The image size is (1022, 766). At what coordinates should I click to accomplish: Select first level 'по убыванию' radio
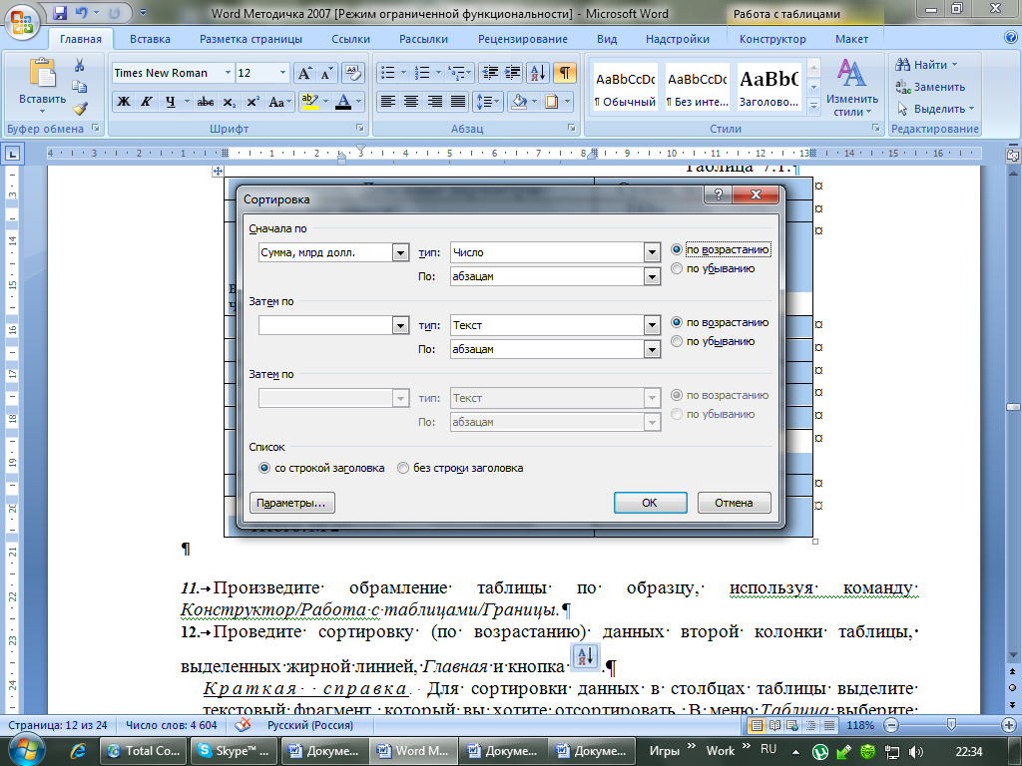point(677,268)
